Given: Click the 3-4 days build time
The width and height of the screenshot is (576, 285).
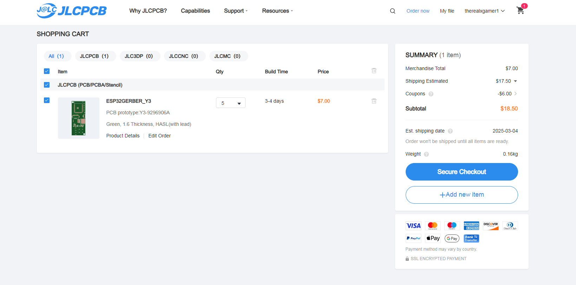Looking at the screenshot, I should coord(274,101).
